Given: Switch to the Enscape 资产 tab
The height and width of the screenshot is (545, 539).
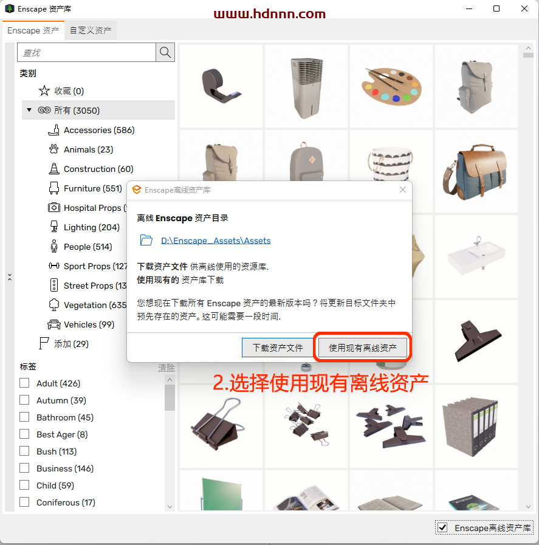Looking at the screenshot, I should pos(33,30).
